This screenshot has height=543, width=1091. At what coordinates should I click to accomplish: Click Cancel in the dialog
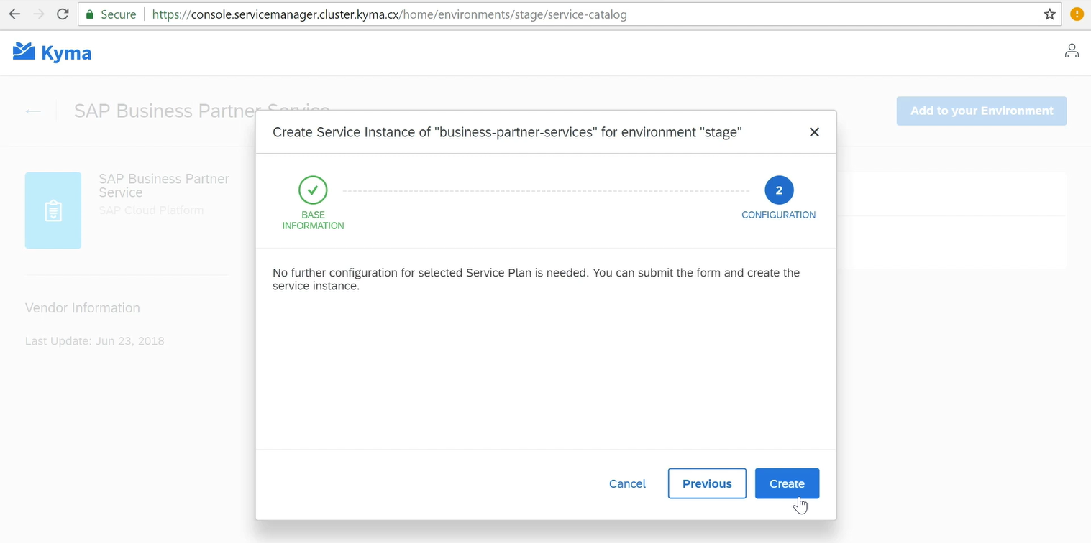(627, 484)
